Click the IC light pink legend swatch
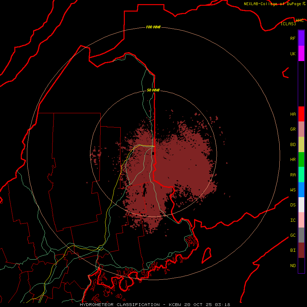 (x=301, y=220)
